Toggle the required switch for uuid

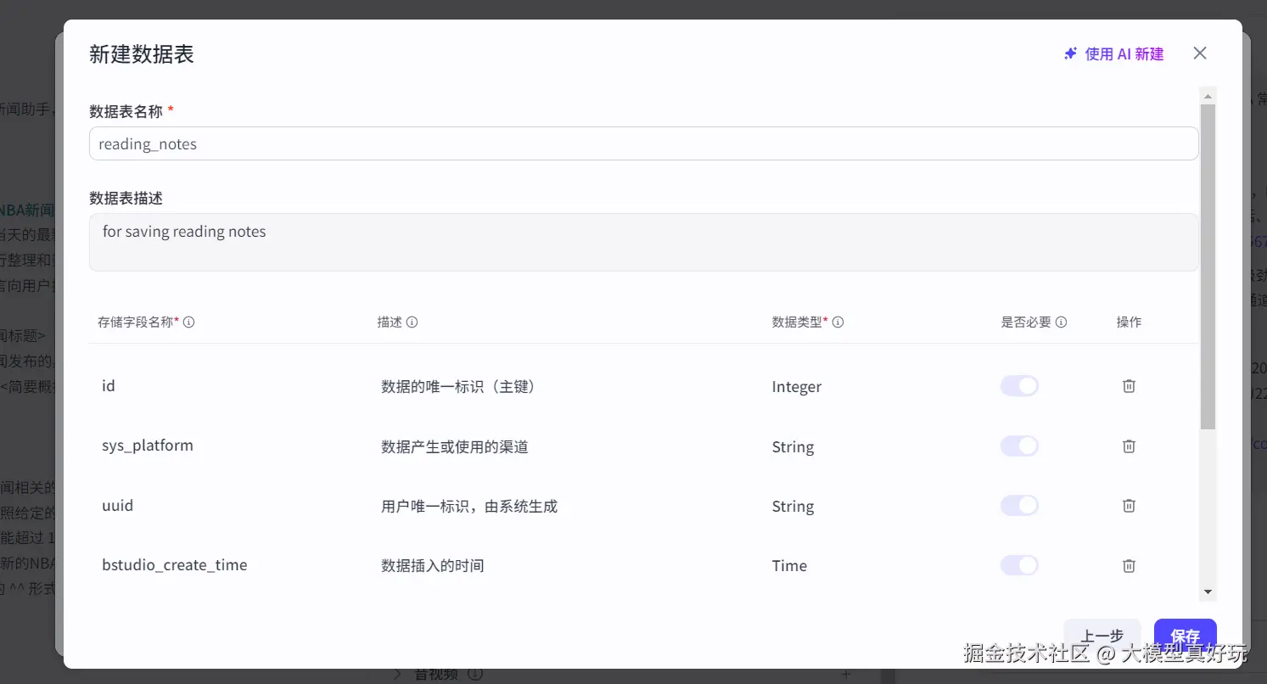click(x=1019, y=506)
